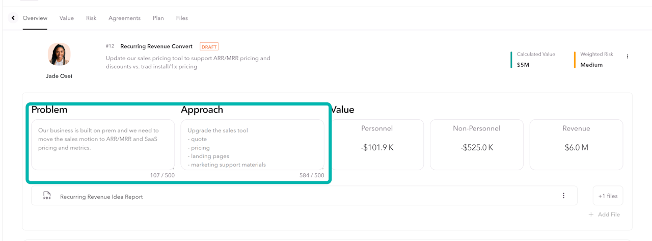Click the Add File button
The height and width of the screenshot is (241, 652).
click(x=604, y=215)
